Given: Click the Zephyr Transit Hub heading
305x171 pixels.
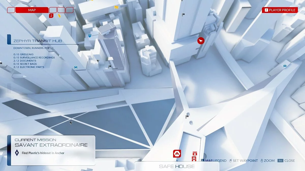Looking at the screenshot, I should pyautogui.click(x=38, y=41).
